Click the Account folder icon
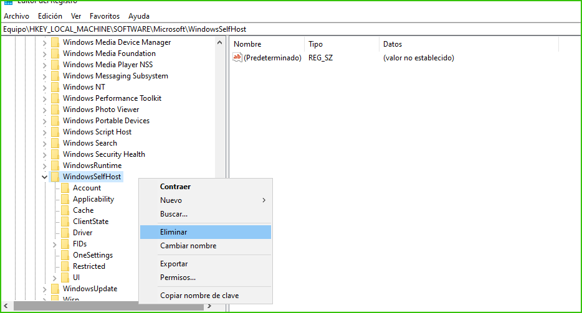Viewport: 582px width, 313px height. [65, 188]
